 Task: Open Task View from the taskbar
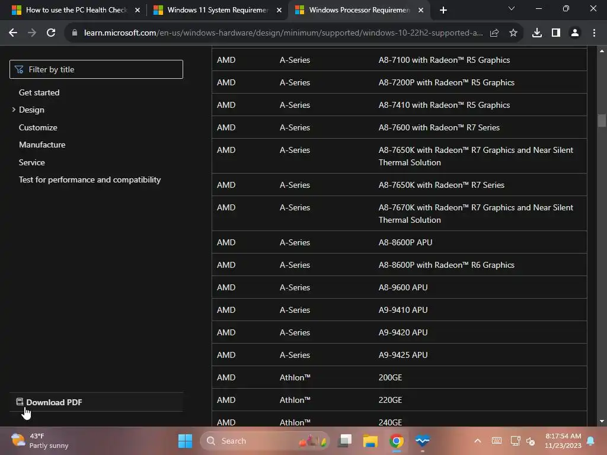(x=344, y=441)
